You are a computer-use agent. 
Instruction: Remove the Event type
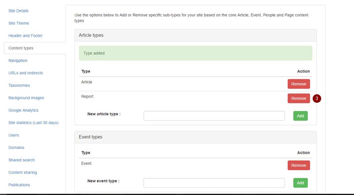tap(298, 165)
